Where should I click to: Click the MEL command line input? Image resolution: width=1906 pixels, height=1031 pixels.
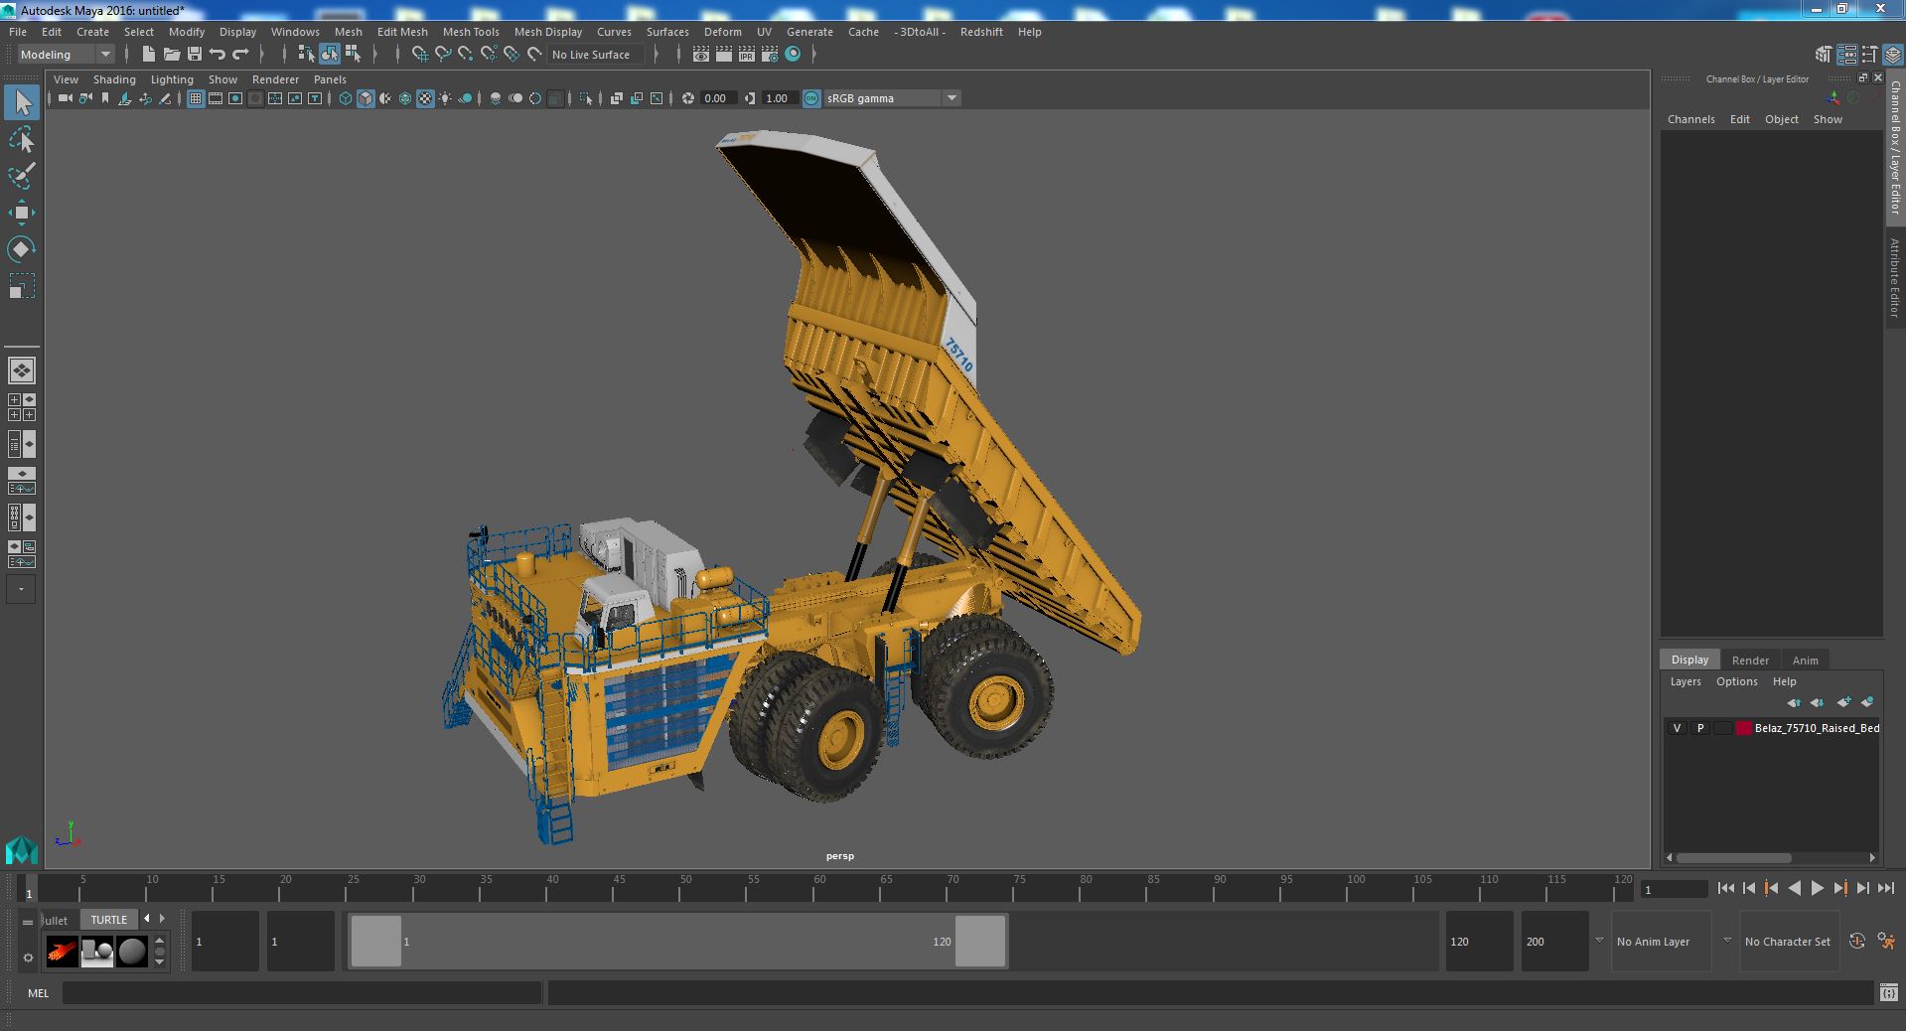302,992
